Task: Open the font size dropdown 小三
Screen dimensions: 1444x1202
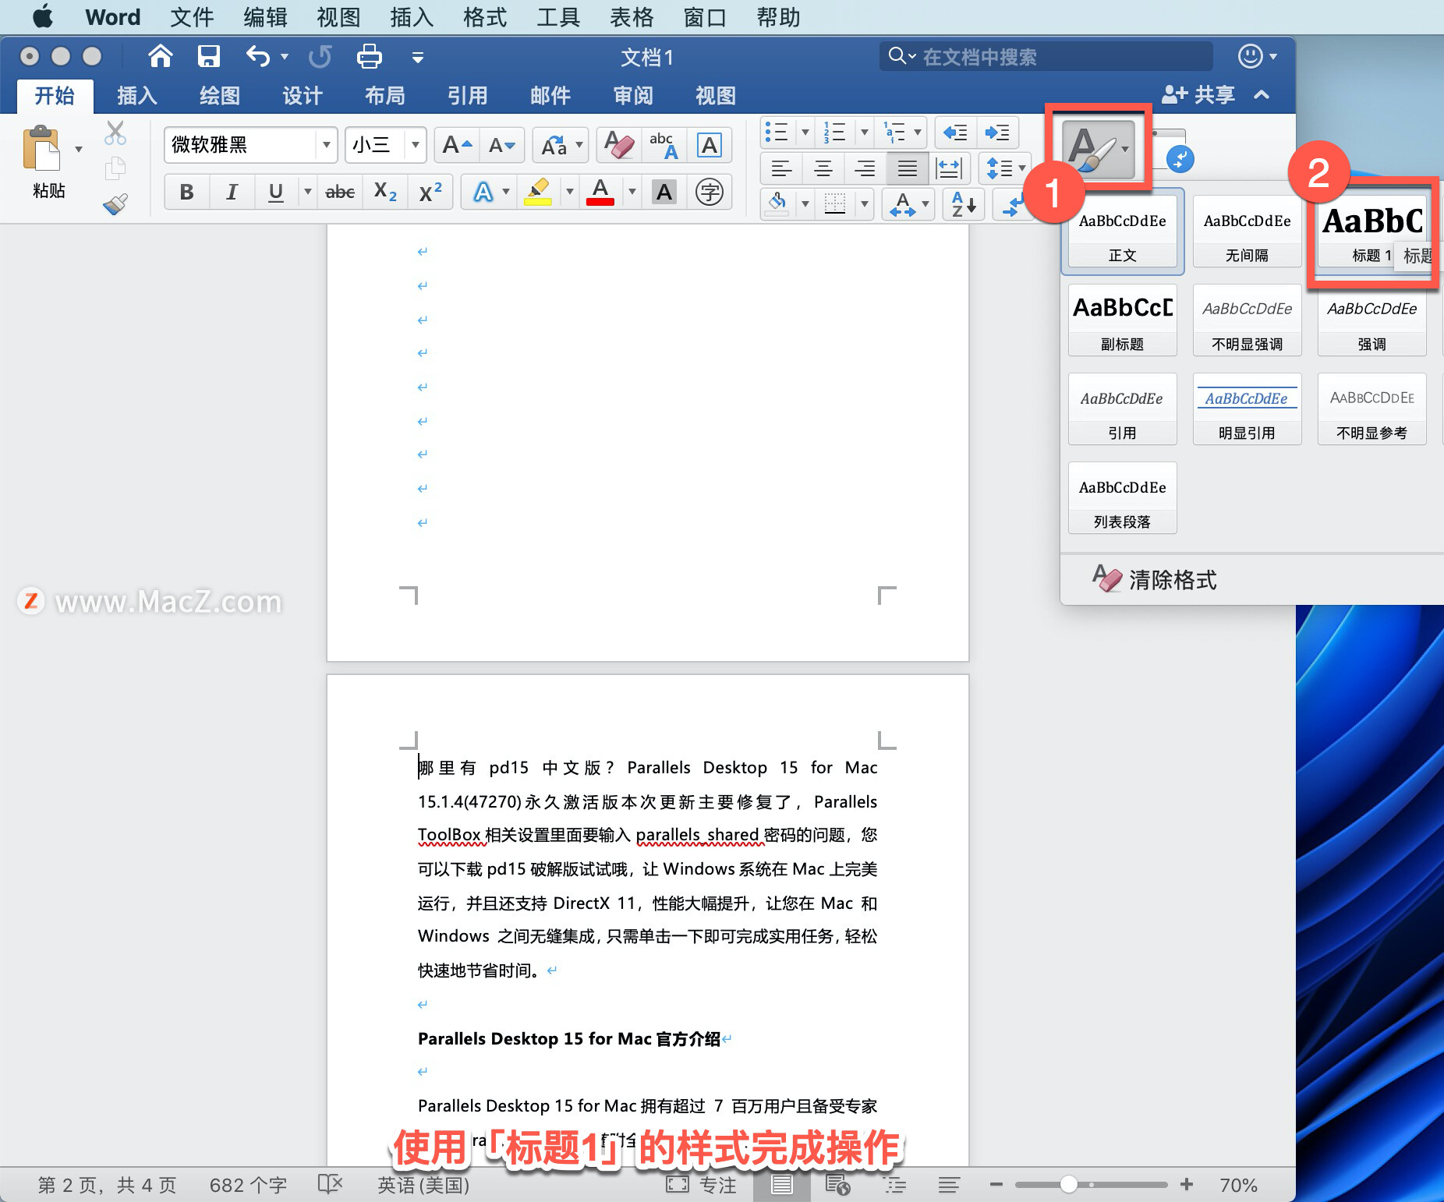Action: (x=416, y=145)
